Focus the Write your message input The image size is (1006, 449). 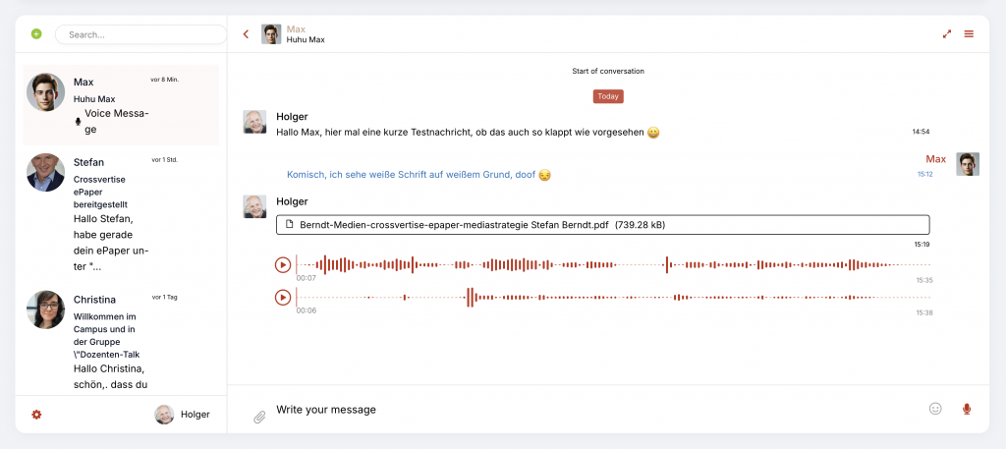click(589, 410)
